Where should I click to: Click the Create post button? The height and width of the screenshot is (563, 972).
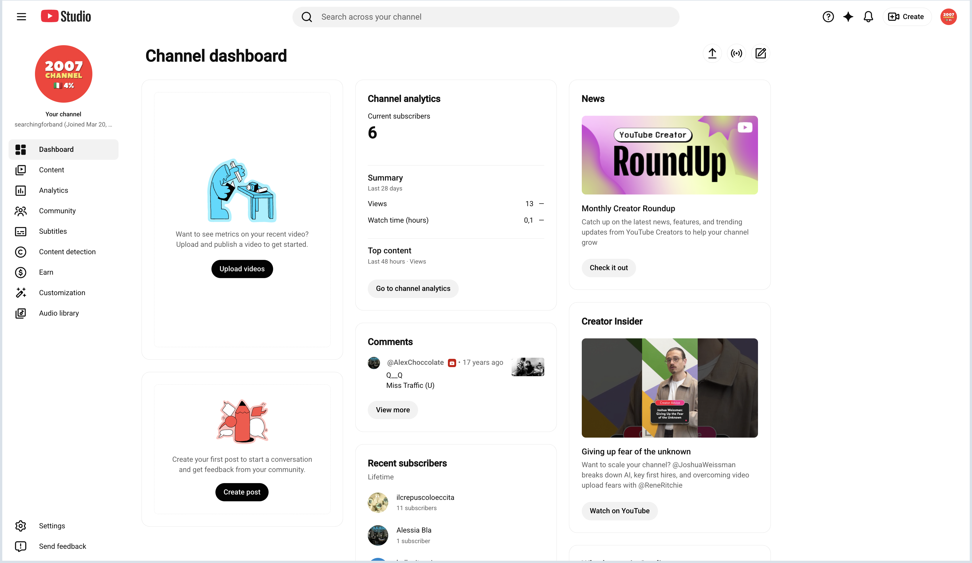[242, 492]
